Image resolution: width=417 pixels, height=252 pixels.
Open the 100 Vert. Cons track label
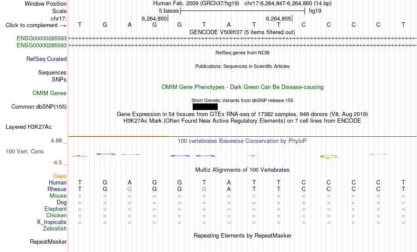[x=25, y=151]
